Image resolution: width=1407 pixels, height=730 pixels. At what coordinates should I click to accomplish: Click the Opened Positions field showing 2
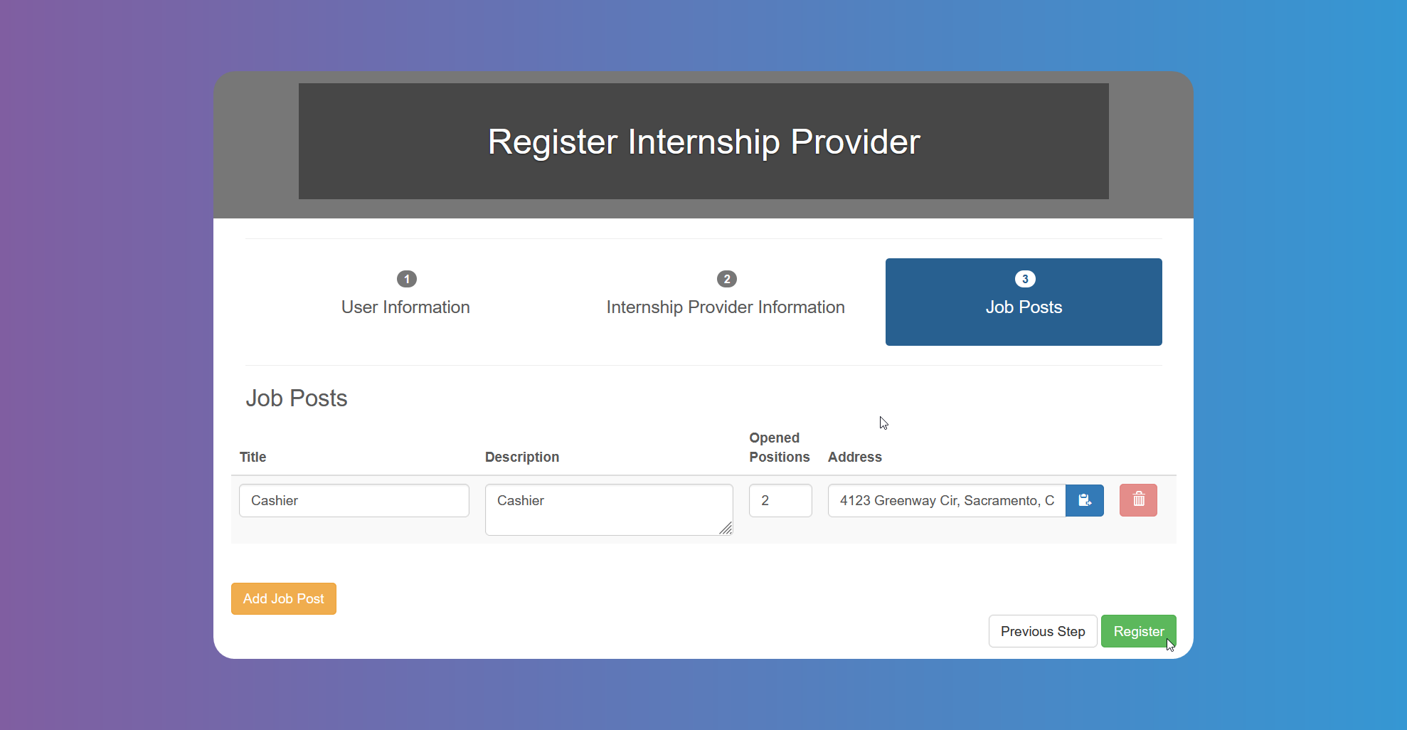(780, 500)
